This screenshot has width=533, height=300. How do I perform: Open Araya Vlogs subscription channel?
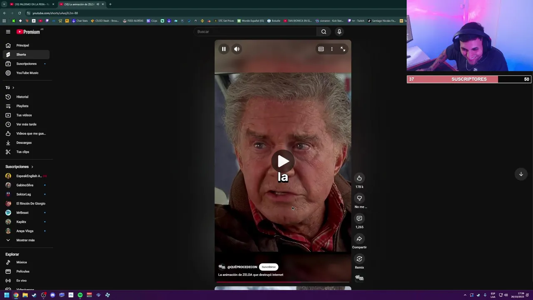point(26,231)
